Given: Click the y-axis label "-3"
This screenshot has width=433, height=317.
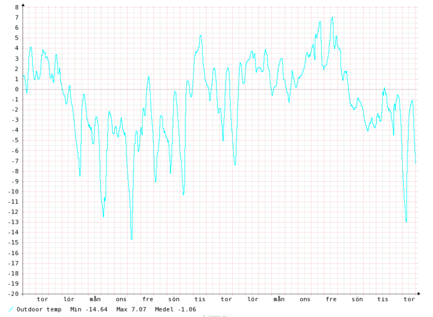Looking at the screenshot, I should click(x=15, y=120).
